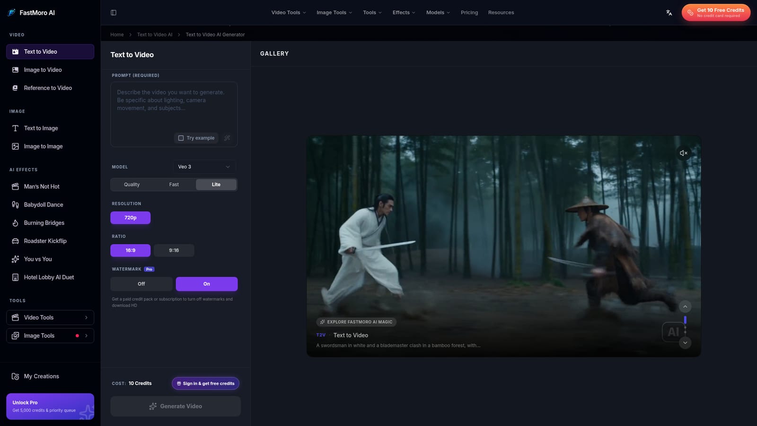Expand the Image Tools top menu
Viewport: 757px width, 426px height.
pyautogui.click(x=334, y=13)
